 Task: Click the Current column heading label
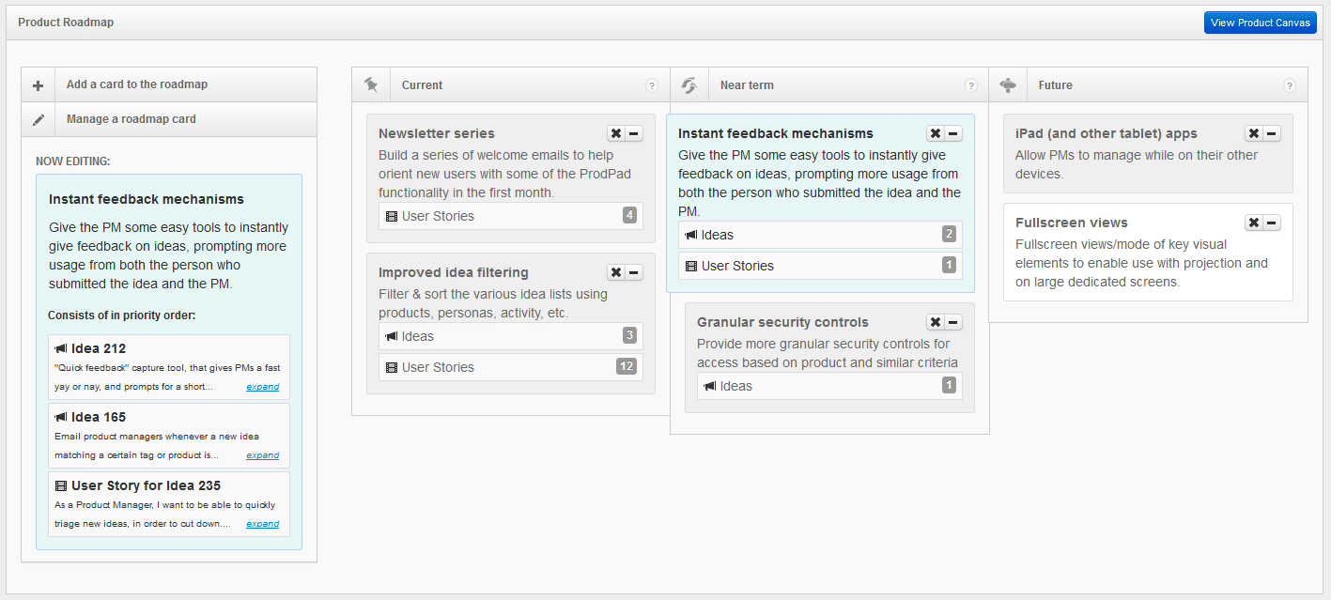pos(422,85)
